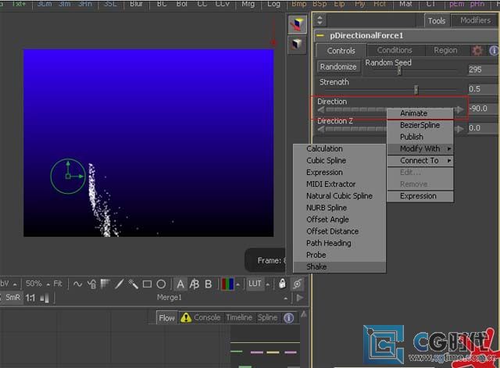Toggle the SmR button
500x368 pixels.
click(x=12, y=298)
